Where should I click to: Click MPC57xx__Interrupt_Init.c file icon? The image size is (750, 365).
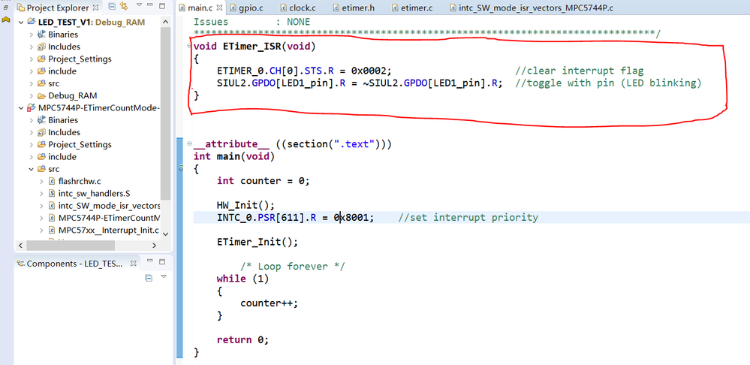click(52, 230)
